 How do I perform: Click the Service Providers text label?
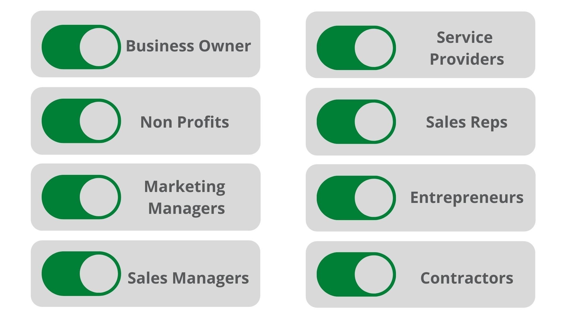pos(467,48)
